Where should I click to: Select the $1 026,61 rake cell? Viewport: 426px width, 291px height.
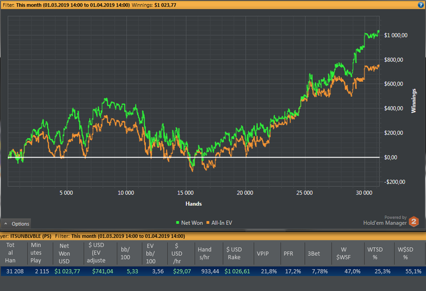pyautogui.click(x=237, y=271)
